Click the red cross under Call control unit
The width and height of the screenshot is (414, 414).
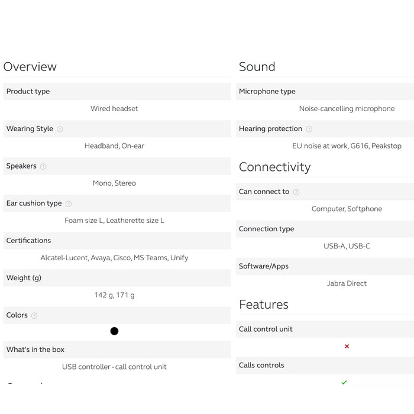pos(347,346)
